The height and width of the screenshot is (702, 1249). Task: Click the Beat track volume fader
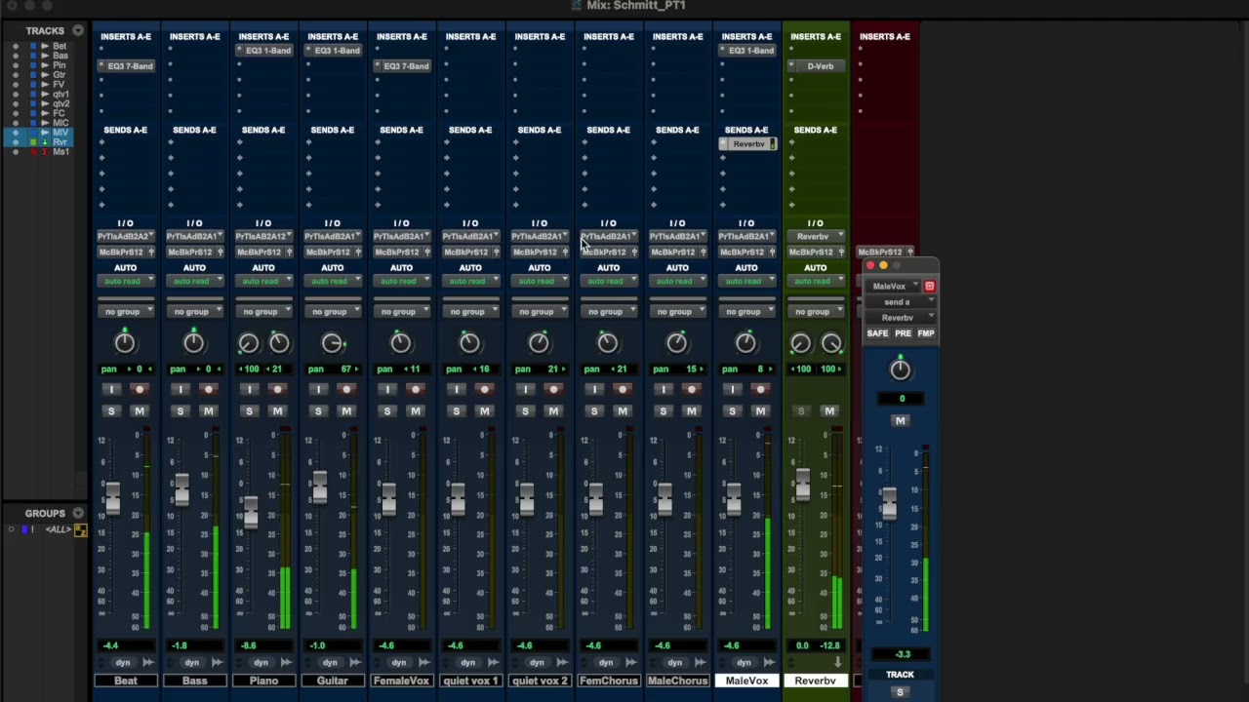(113, 497)
